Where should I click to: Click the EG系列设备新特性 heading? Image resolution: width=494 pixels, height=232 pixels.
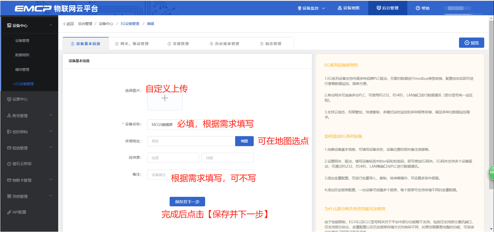tap(341, 65)
